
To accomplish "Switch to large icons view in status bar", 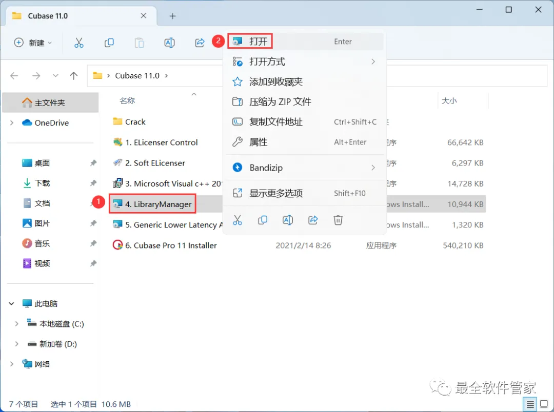I will 544,404.
